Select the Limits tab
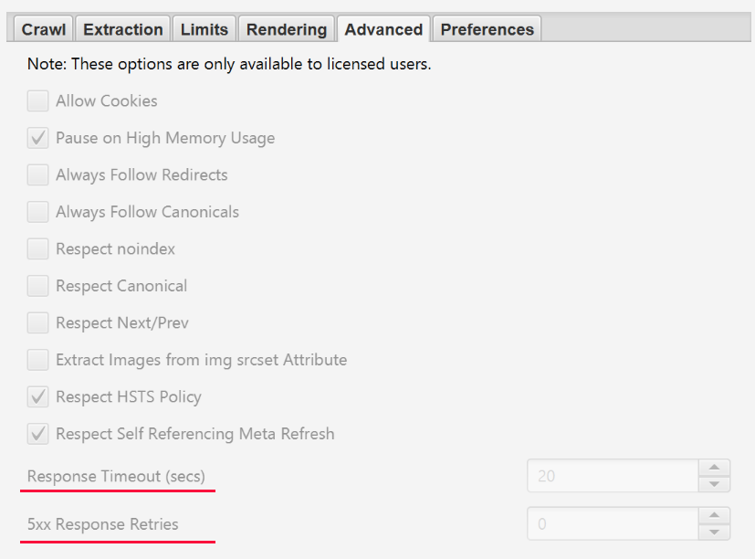The height and width of the screenshot is (559, 755). [x=204, y=29]
